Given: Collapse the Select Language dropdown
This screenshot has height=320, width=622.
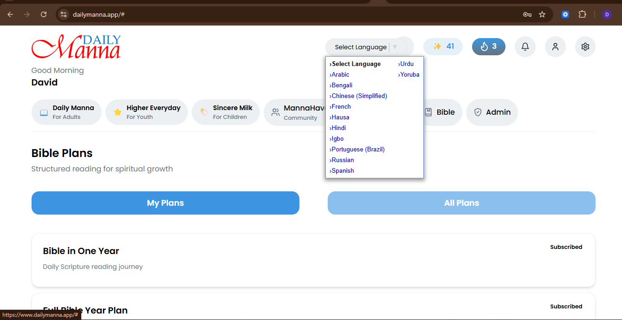Looking at the screenshot, I should coord(366,47).
